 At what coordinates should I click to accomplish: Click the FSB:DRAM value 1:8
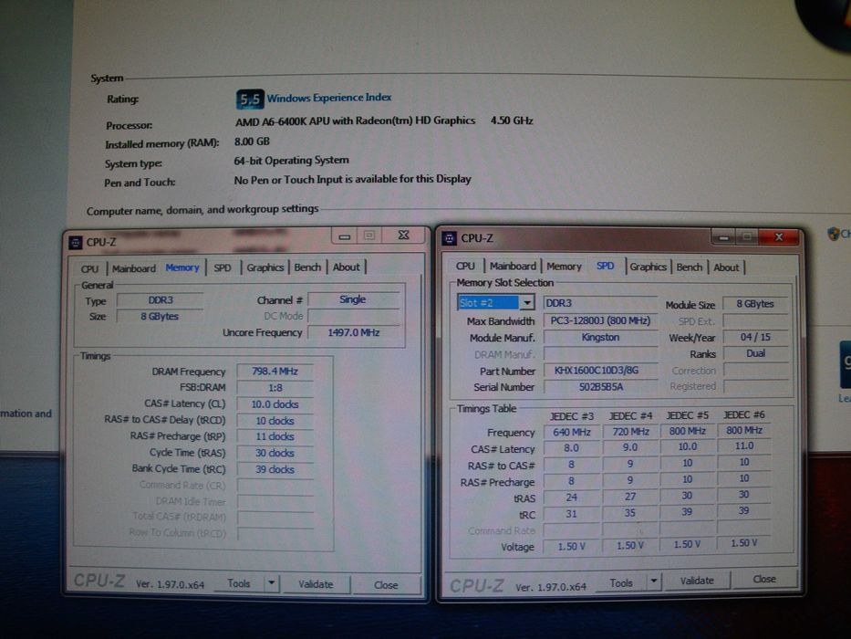275,388
